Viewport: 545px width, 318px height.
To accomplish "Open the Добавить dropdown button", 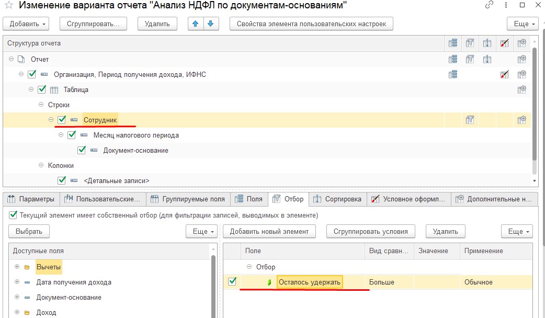I will tap(26, 24).
